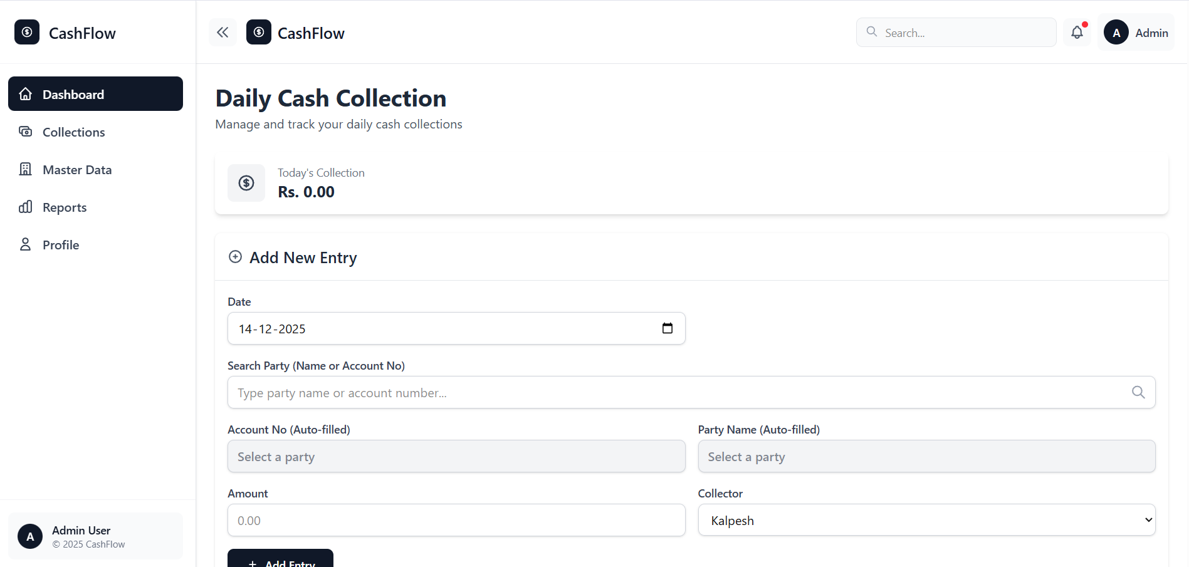Click the Add Entry button
The height and width of the screenshot is (567, 1189).
coord(280,558)
